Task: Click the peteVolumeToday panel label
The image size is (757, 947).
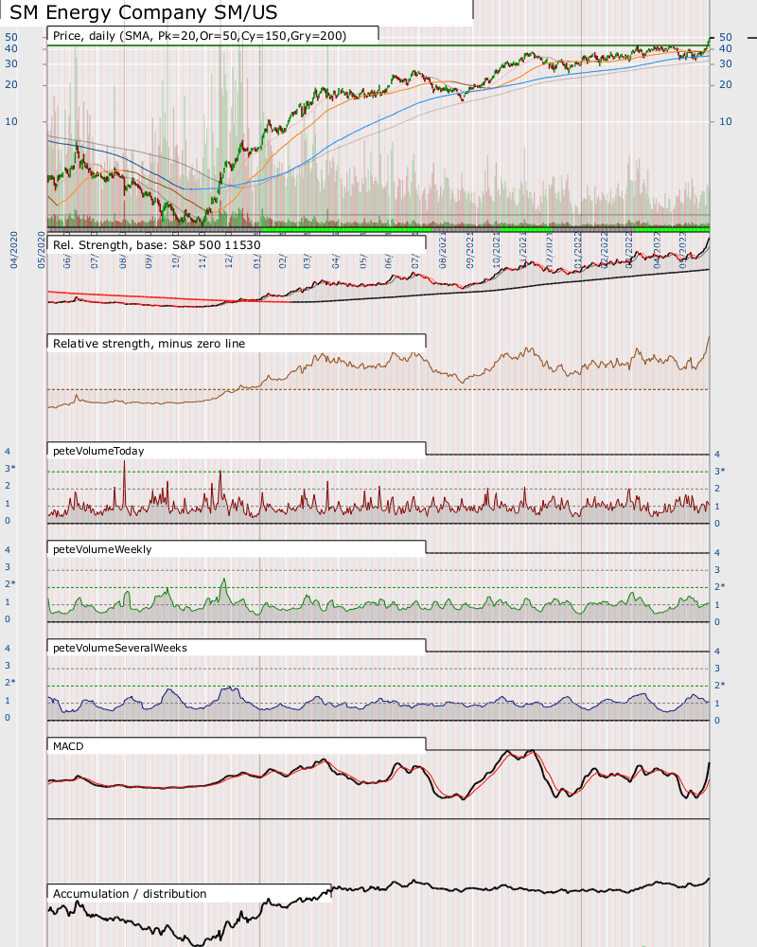Action: point(98,451)
